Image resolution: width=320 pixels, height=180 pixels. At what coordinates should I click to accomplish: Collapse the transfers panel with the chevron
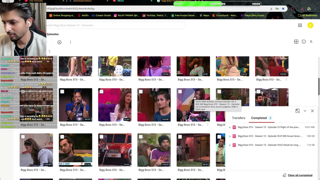[305, 111]
